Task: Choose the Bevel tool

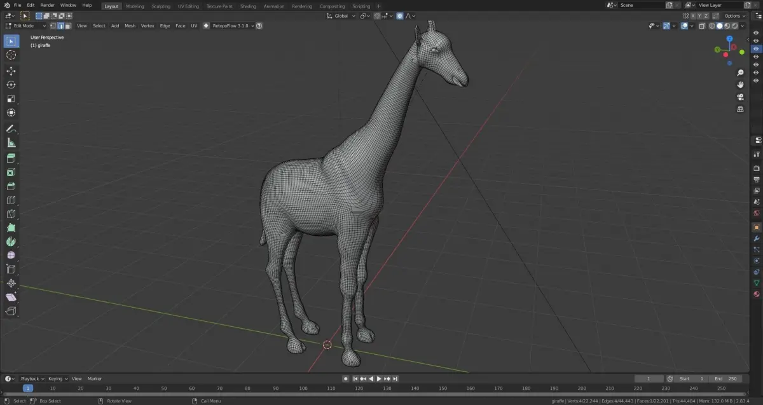Action: point(11,186)
